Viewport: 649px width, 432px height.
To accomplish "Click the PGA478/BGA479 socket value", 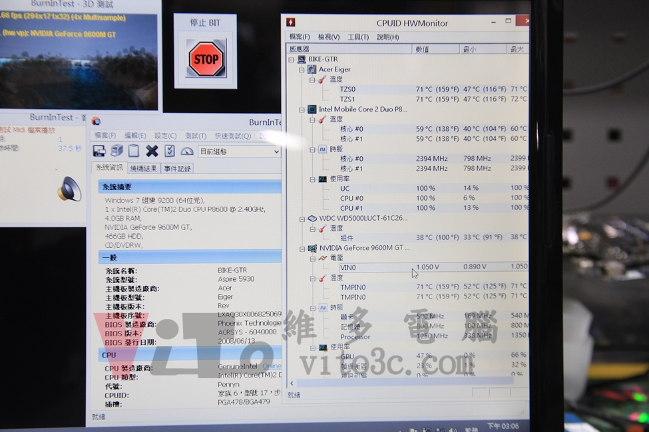I will click(244, 402).
